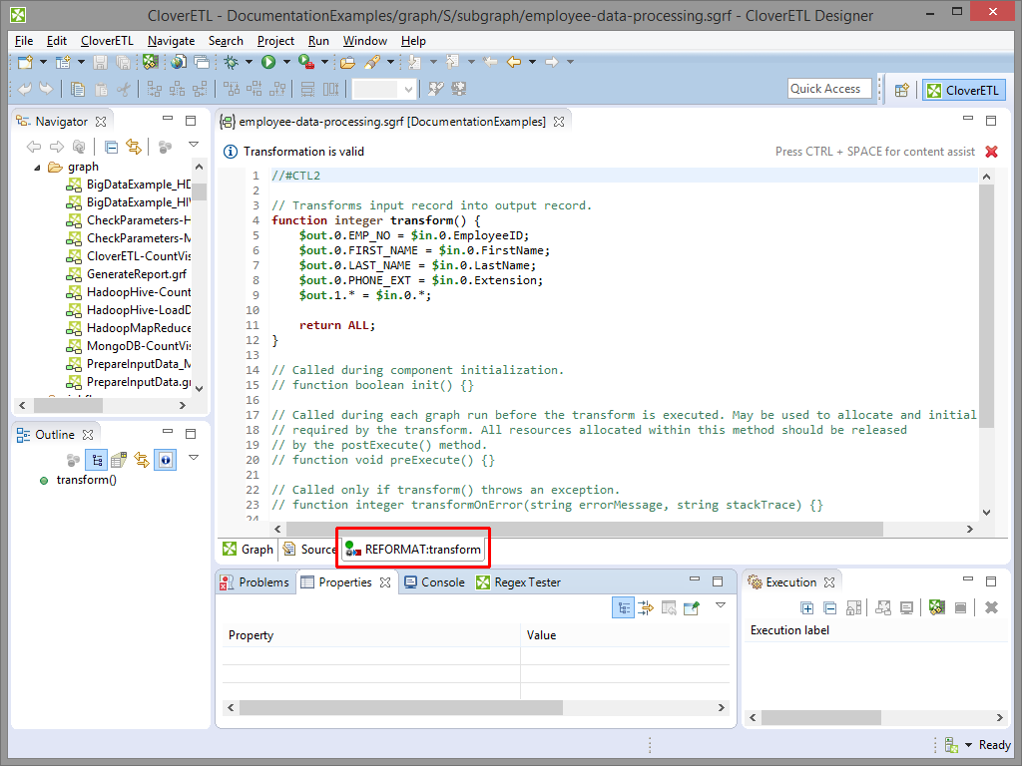Click the Open Perspective icon
This screenshot has height=766, width=1022.
[x=901, y=90]
